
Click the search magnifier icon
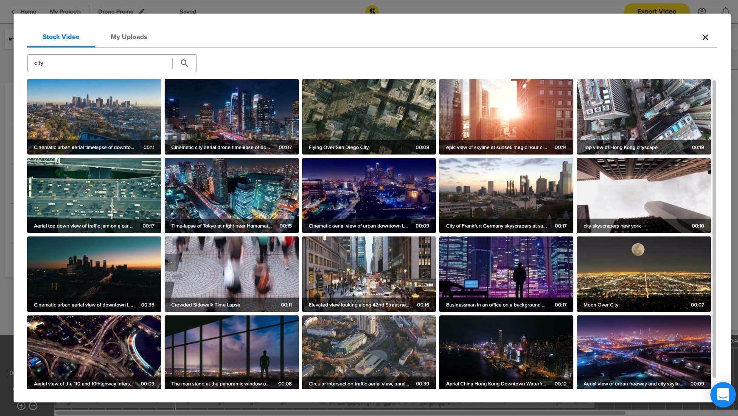(x=184, y=63)
